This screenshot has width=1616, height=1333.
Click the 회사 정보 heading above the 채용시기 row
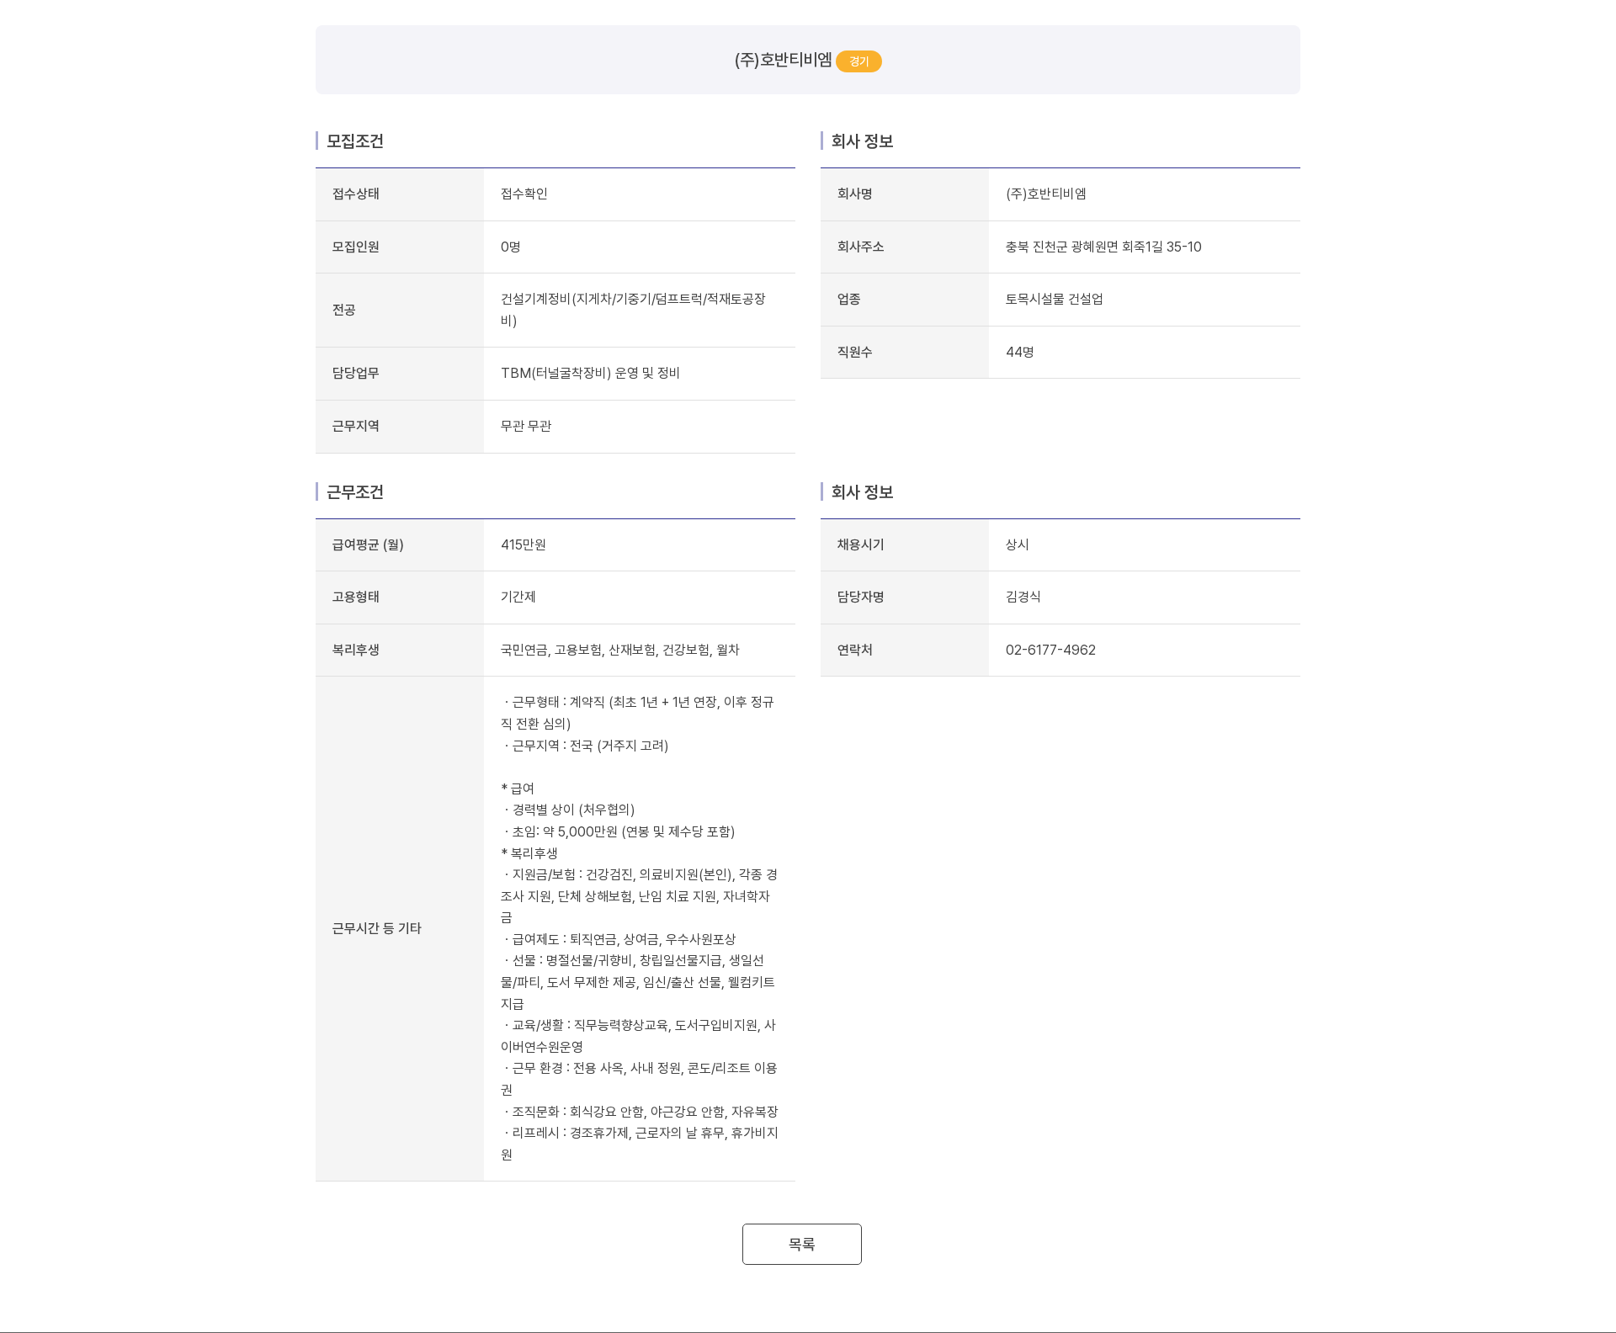pos(862,492)
